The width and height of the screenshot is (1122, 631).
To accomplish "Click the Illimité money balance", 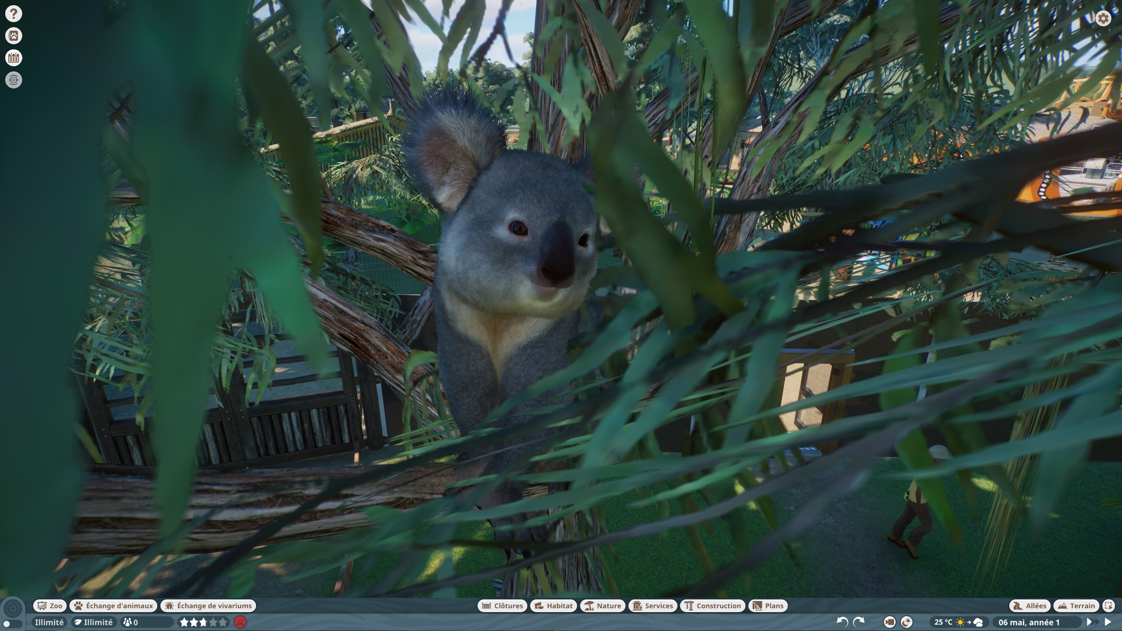I will click(x=50, y=622).
